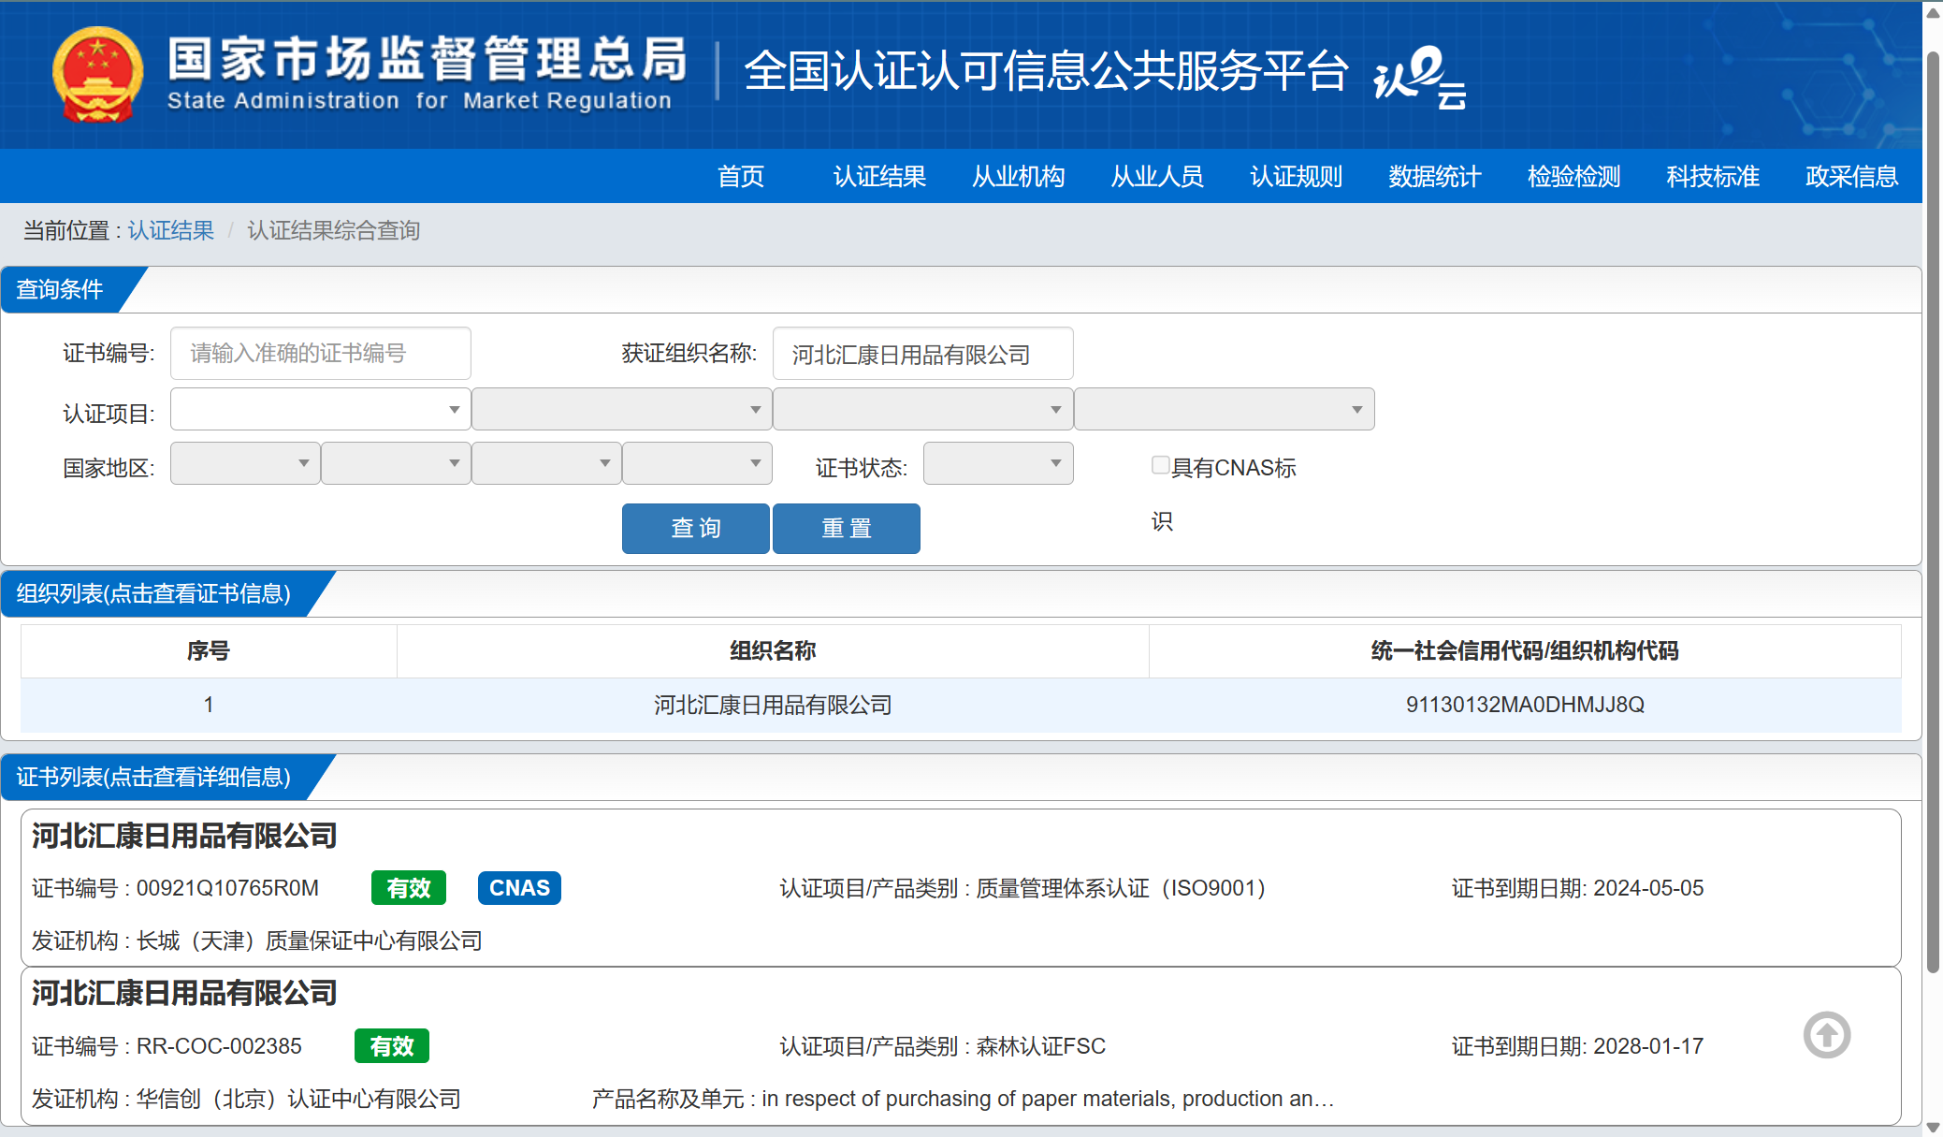Click credit code 91130132MA0DHMJJ8Q
The image size is (1943, 1137).
(1525, 705)
